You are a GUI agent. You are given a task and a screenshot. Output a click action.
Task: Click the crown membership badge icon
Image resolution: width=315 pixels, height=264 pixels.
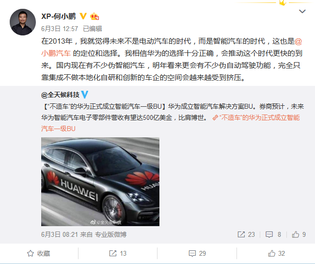(x=94, y=16)
